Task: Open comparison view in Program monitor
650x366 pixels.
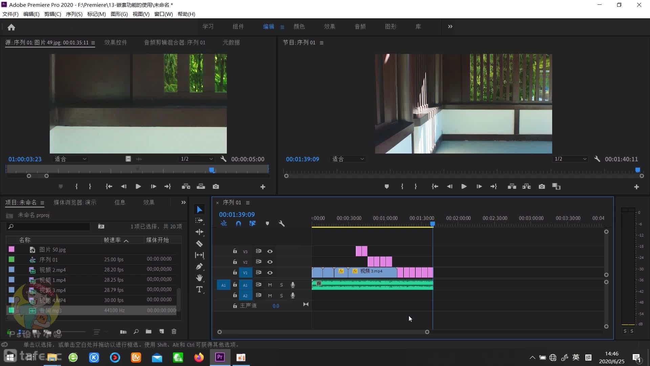Action: (x=557, y=187)
